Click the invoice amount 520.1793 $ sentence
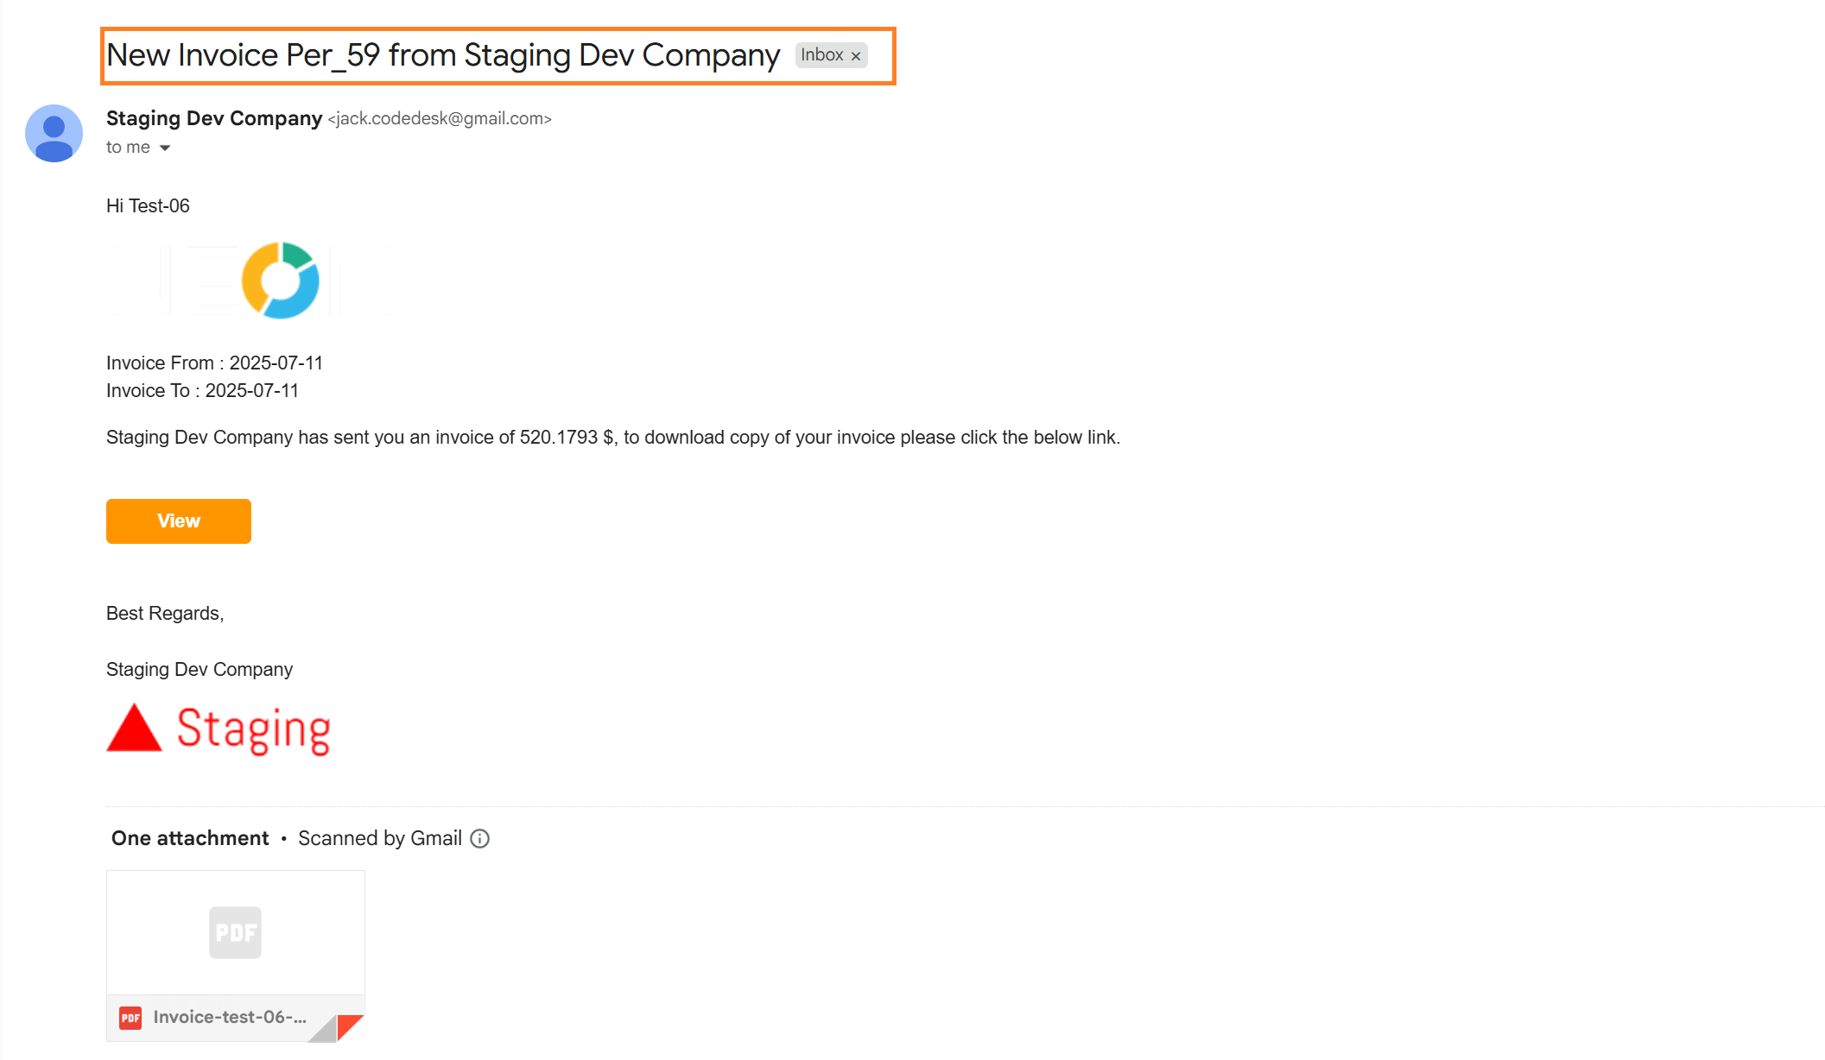This screenshot has height=1060, width=1825. pyautogui.click(x=613, y=438)
